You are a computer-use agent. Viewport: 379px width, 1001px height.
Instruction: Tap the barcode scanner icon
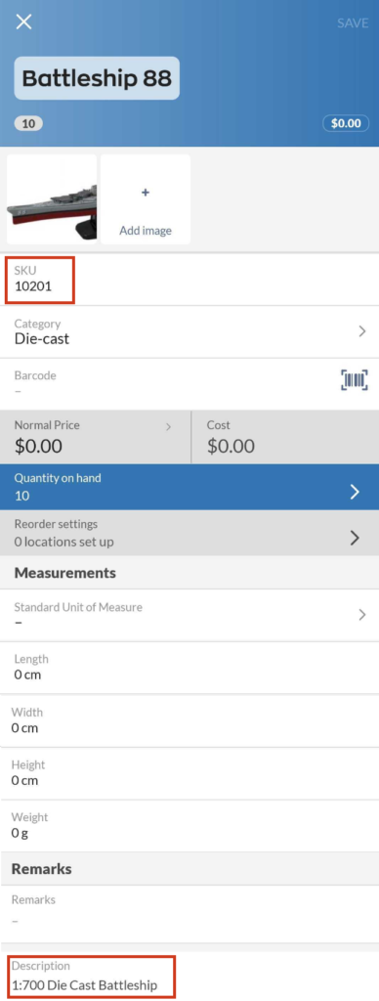(355, 380)
